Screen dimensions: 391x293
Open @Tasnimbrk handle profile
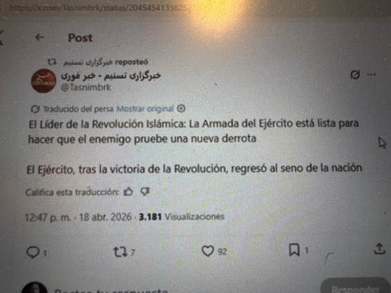coord(86,88)
